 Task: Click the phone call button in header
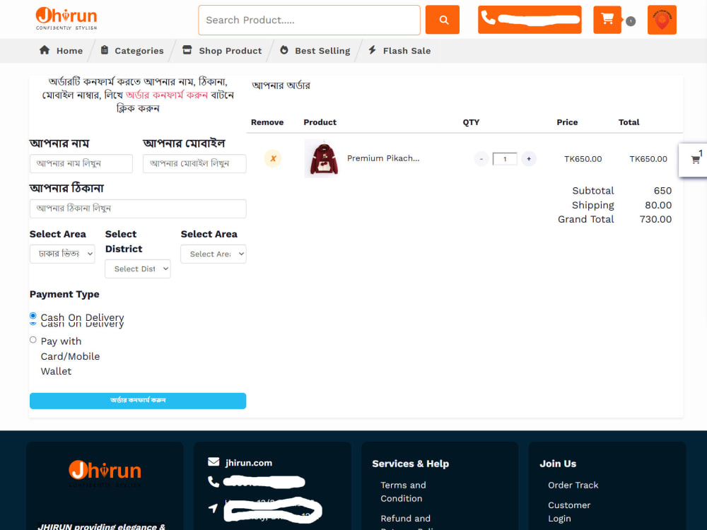tap(530, 20)
